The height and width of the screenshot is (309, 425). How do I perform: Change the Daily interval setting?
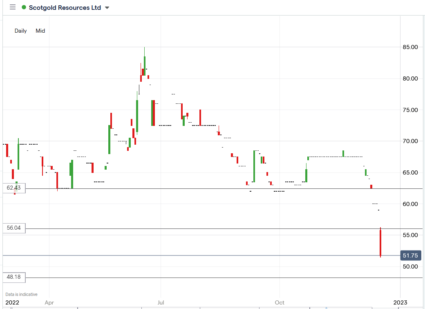20,31
